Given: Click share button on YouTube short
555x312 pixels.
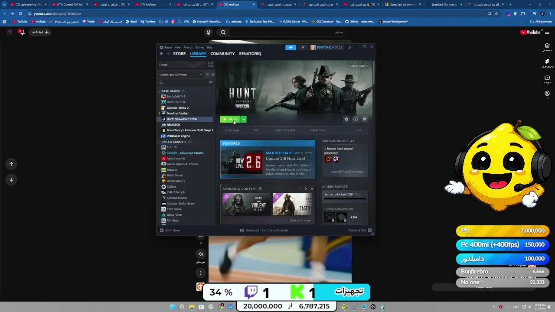Looking at the screenshot, I should coord(201,254).
